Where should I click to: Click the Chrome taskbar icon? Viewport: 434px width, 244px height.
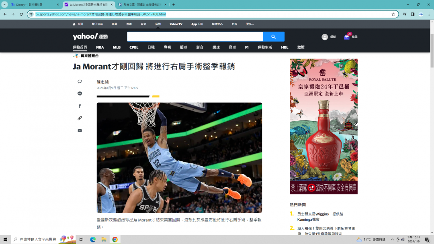(115, 239)
